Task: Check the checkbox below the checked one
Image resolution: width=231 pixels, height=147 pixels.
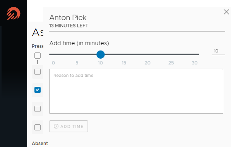Action: [38, 109]
